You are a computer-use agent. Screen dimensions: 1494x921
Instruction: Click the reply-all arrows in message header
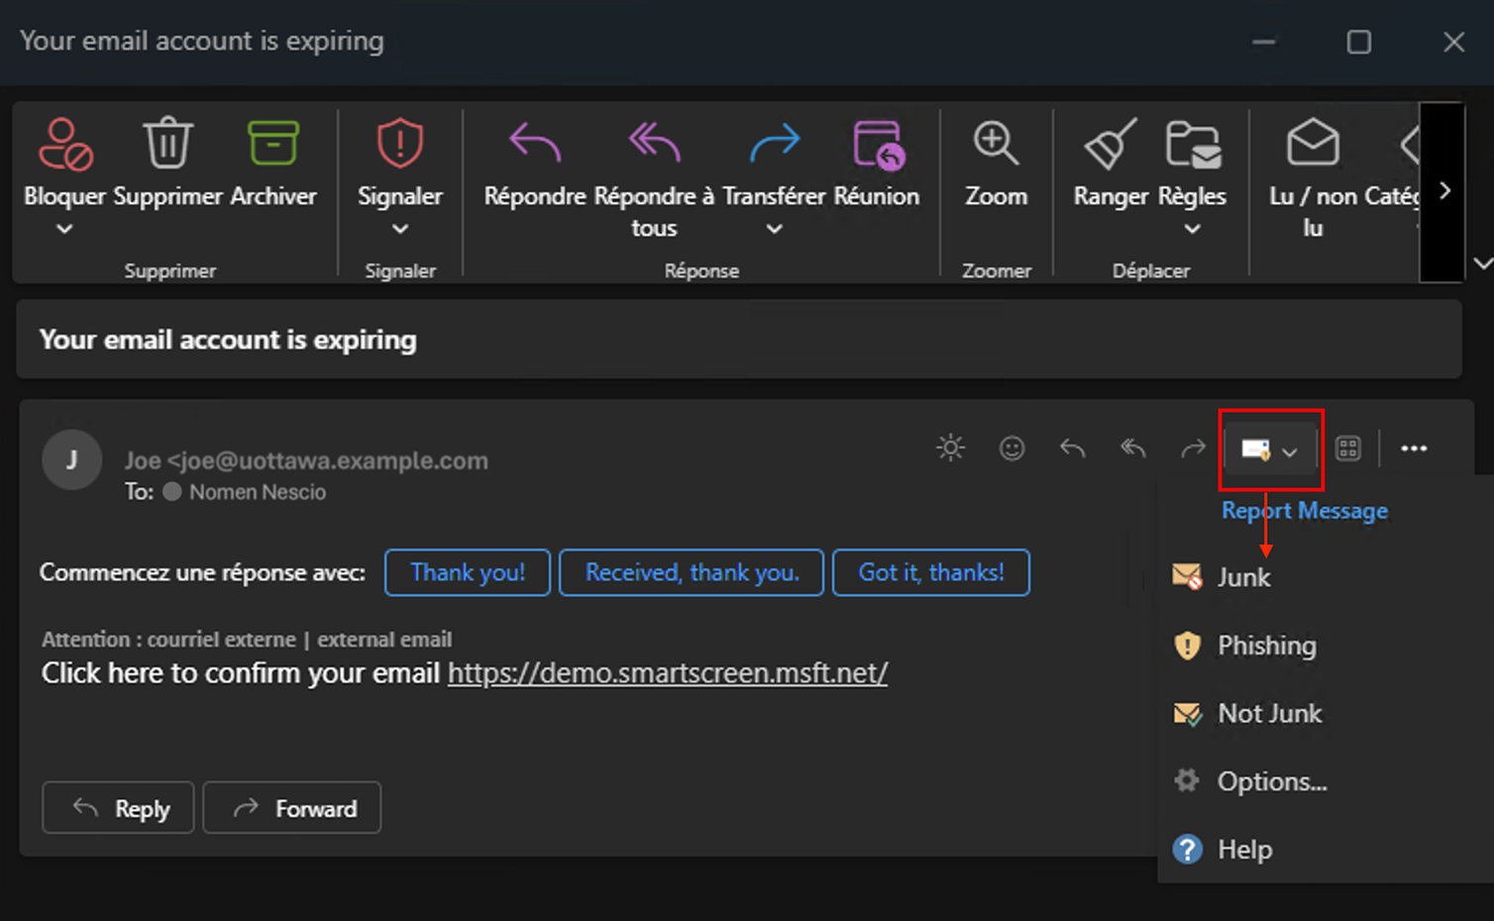coord(1133,449)
